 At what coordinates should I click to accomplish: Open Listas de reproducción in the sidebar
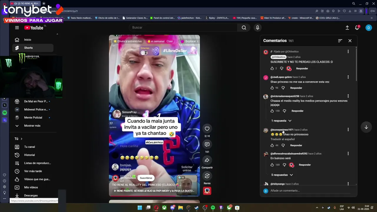tap(33, 163)
